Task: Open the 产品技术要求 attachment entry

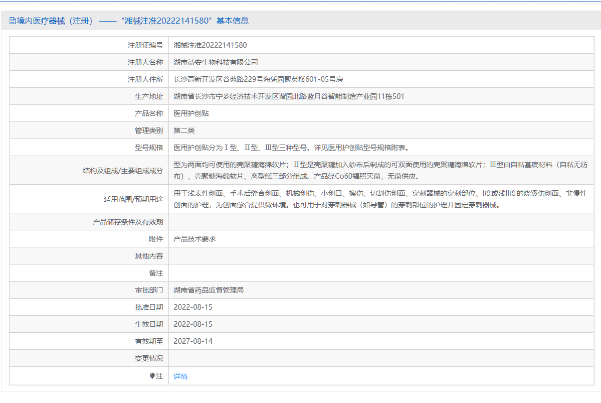Action: (x=194, y=239)
